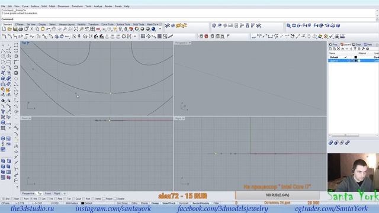Click the Layer 01 material circle swatch
The image size is (379, 213).
(359, 60)
